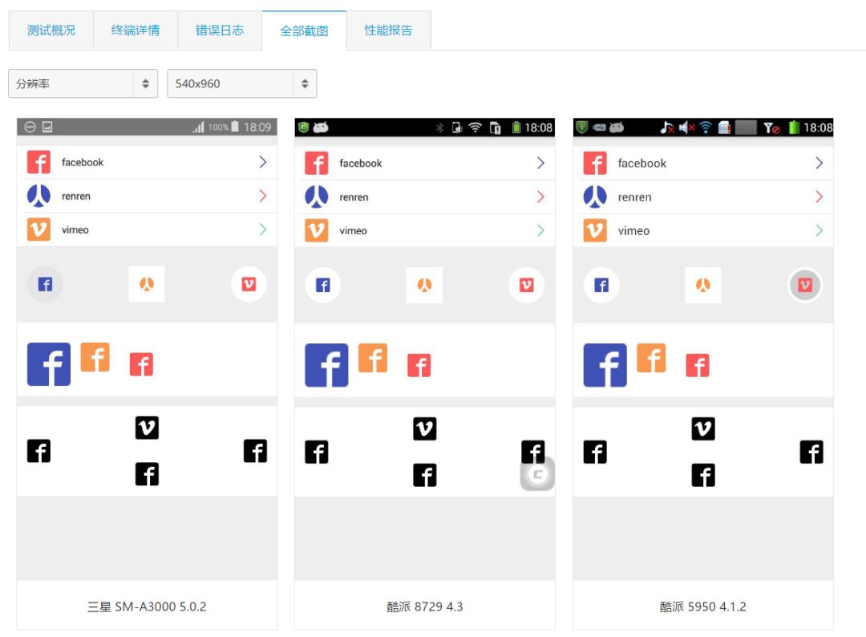866x637 pixels.
Task: Click round red vimeo button in Samsung screenshot
Action: [x=249, y=284]
